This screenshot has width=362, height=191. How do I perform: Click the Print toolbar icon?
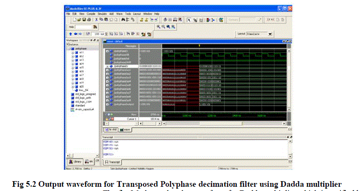[88, 20]
